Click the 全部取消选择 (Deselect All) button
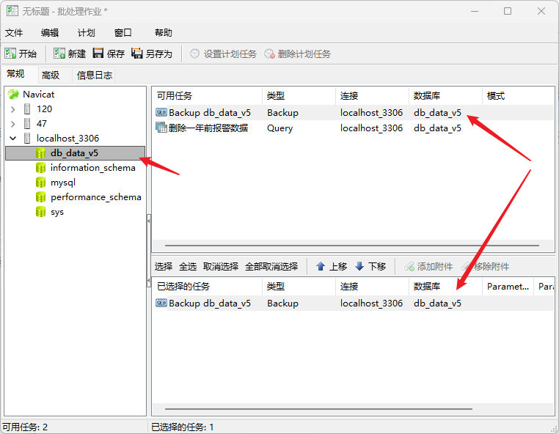Image resolution: width=559 pixels, height=434 pixels. (x=271, y=266)
